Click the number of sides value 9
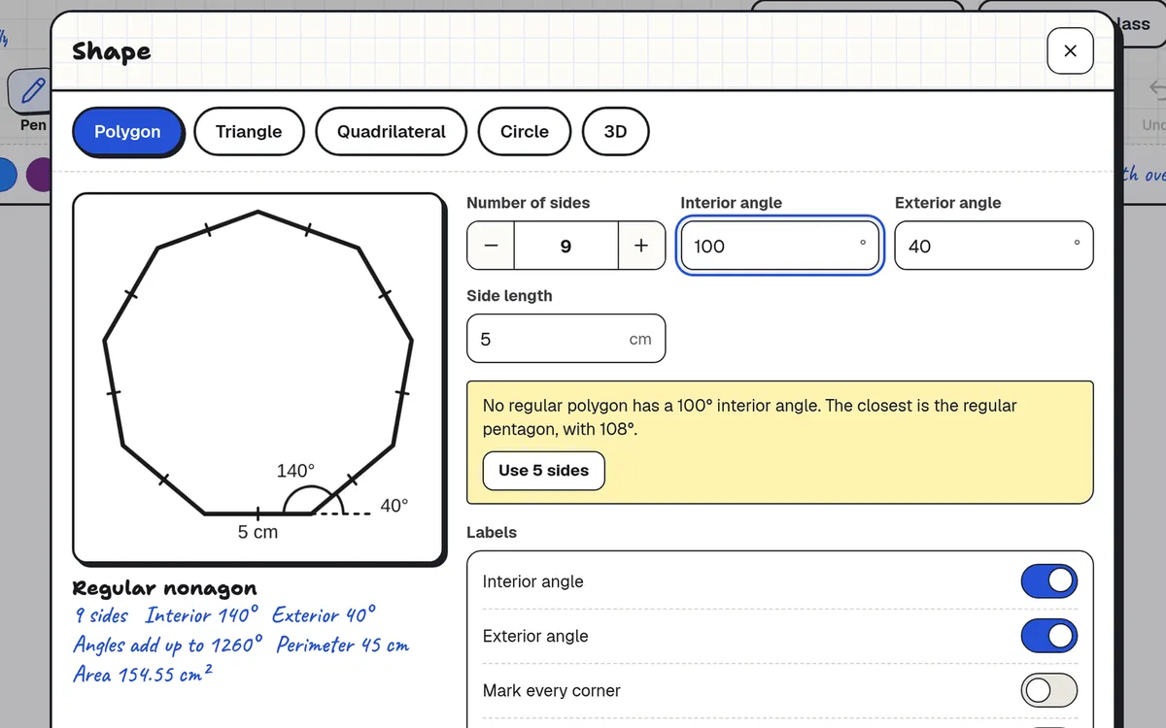 (x=566, y=246)
